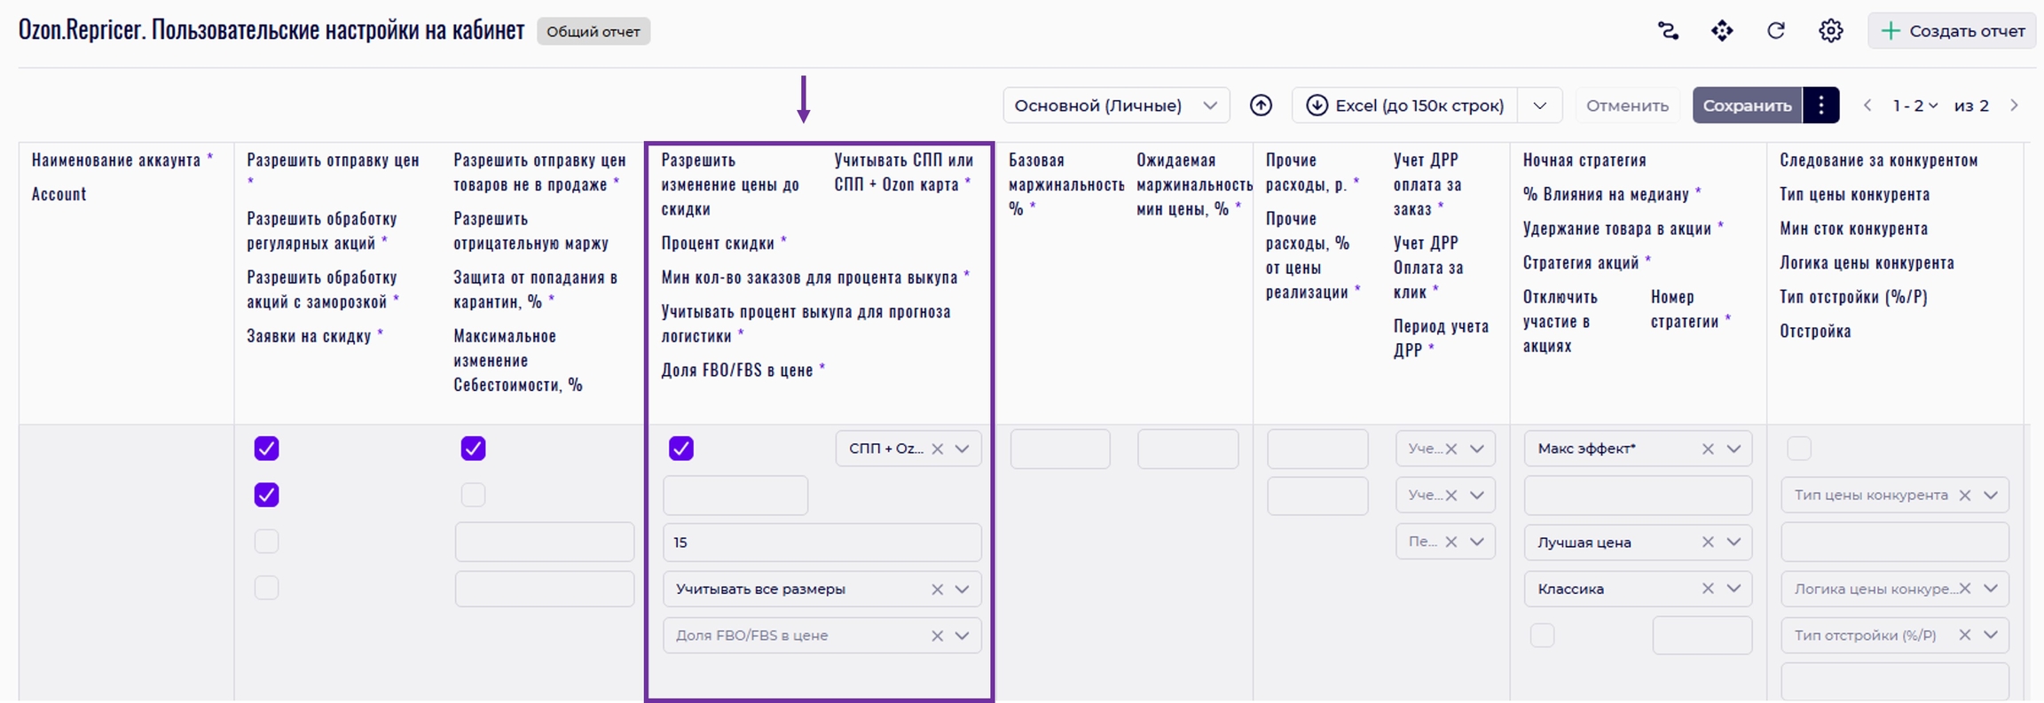Viewport: 2044px width, 703px height.
Task: Open Excel export options arrow
Action: tap(1540, 105)
